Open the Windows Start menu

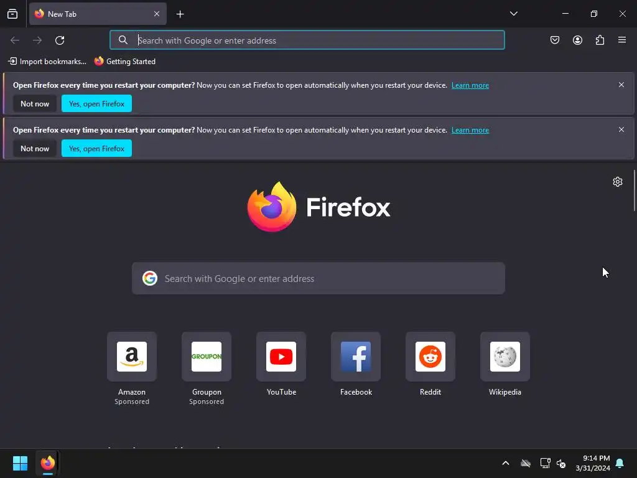tap(20, 463)
